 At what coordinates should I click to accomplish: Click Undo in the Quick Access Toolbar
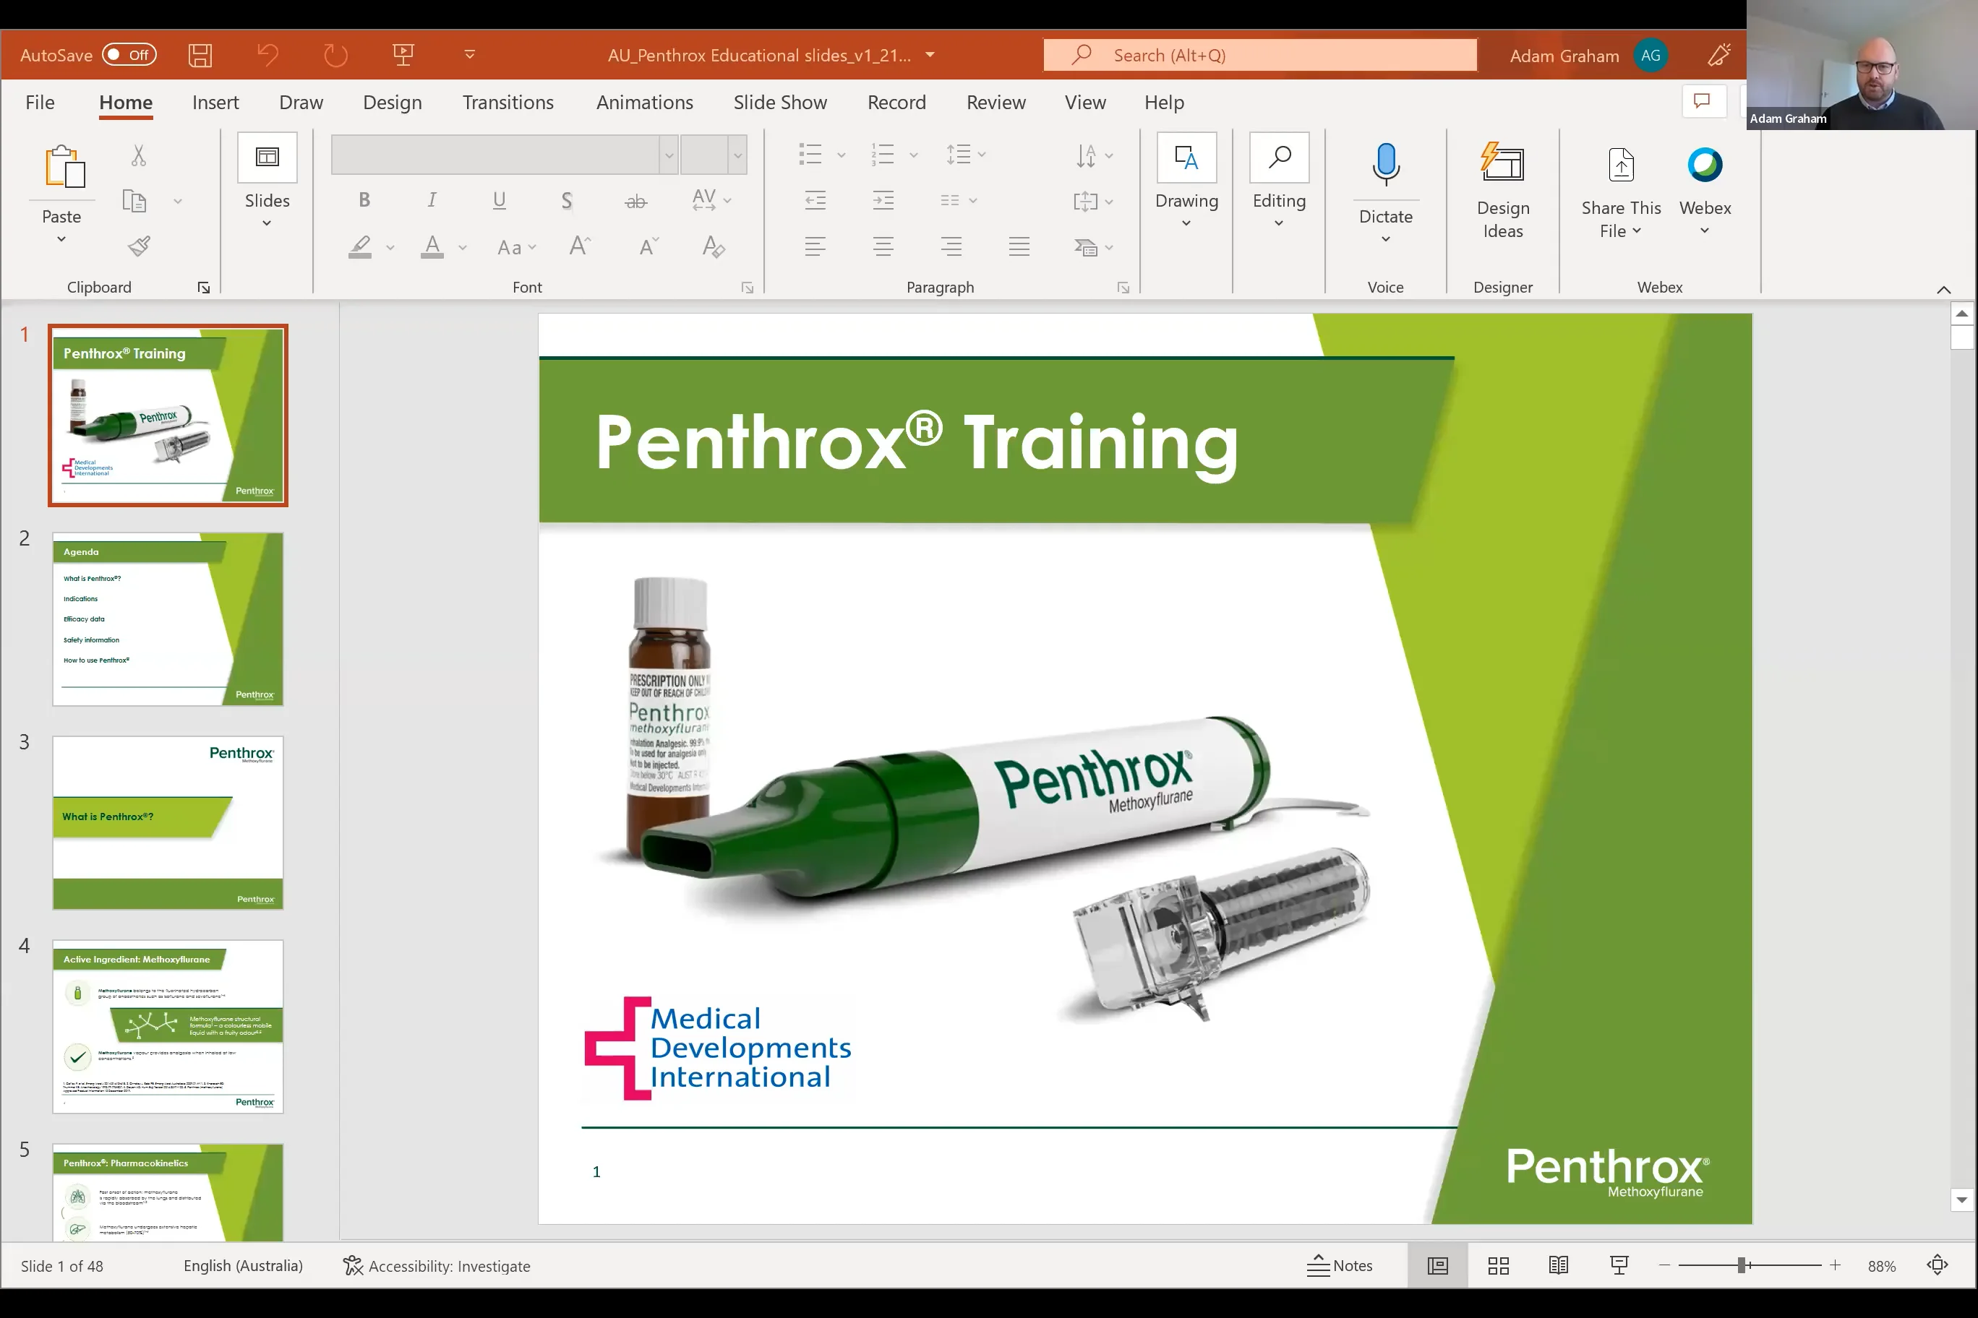coord(267,53)
